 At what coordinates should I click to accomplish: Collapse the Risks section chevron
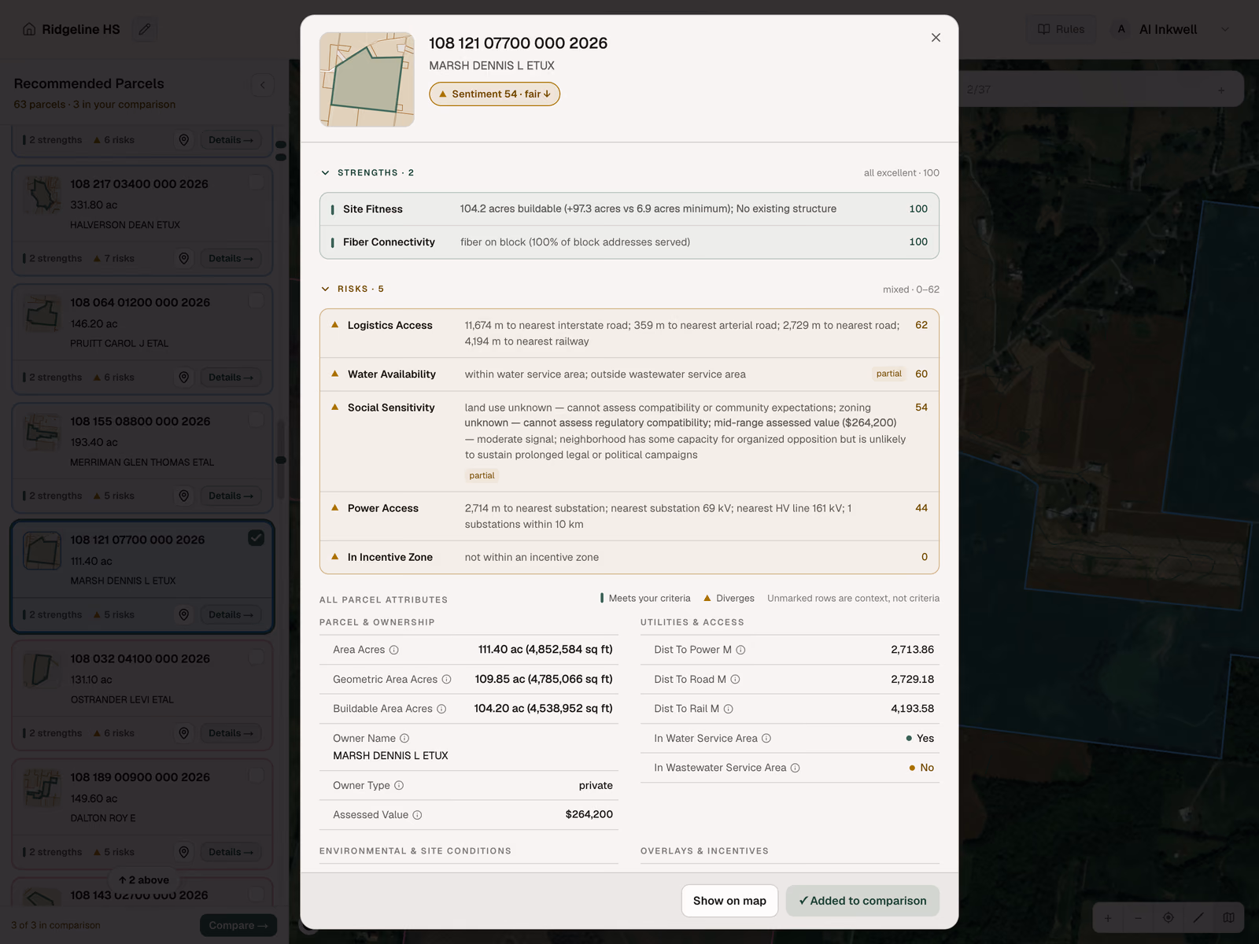(x=325, y=289)
